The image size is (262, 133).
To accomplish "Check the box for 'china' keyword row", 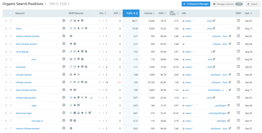I will 11,29.
